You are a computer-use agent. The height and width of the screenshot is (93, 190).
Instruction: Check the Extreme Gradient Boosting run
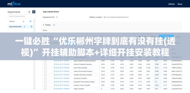point(45,64)
